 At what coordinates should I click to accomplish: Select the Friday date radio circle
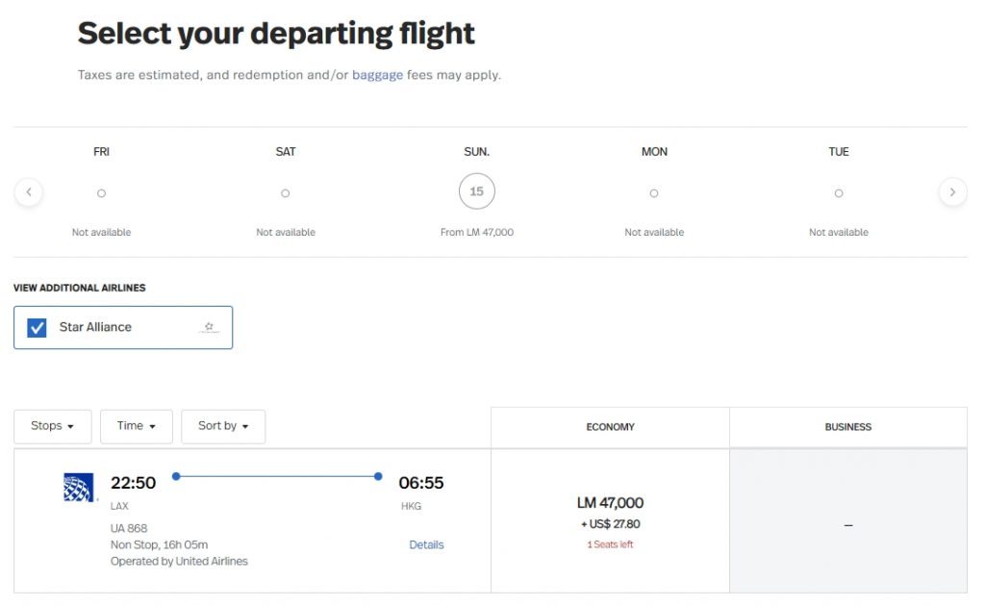pos(101,193)
